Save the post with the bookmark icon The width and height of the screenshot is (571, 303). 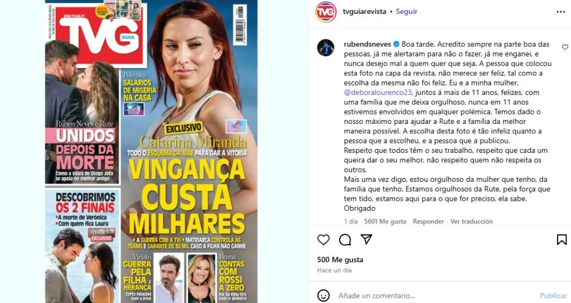562,239
